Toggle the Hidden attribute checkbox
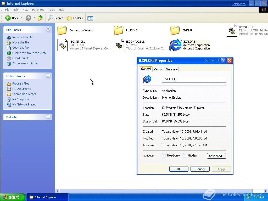The width and height of the screenshot is (268, 201). (185, 155)
